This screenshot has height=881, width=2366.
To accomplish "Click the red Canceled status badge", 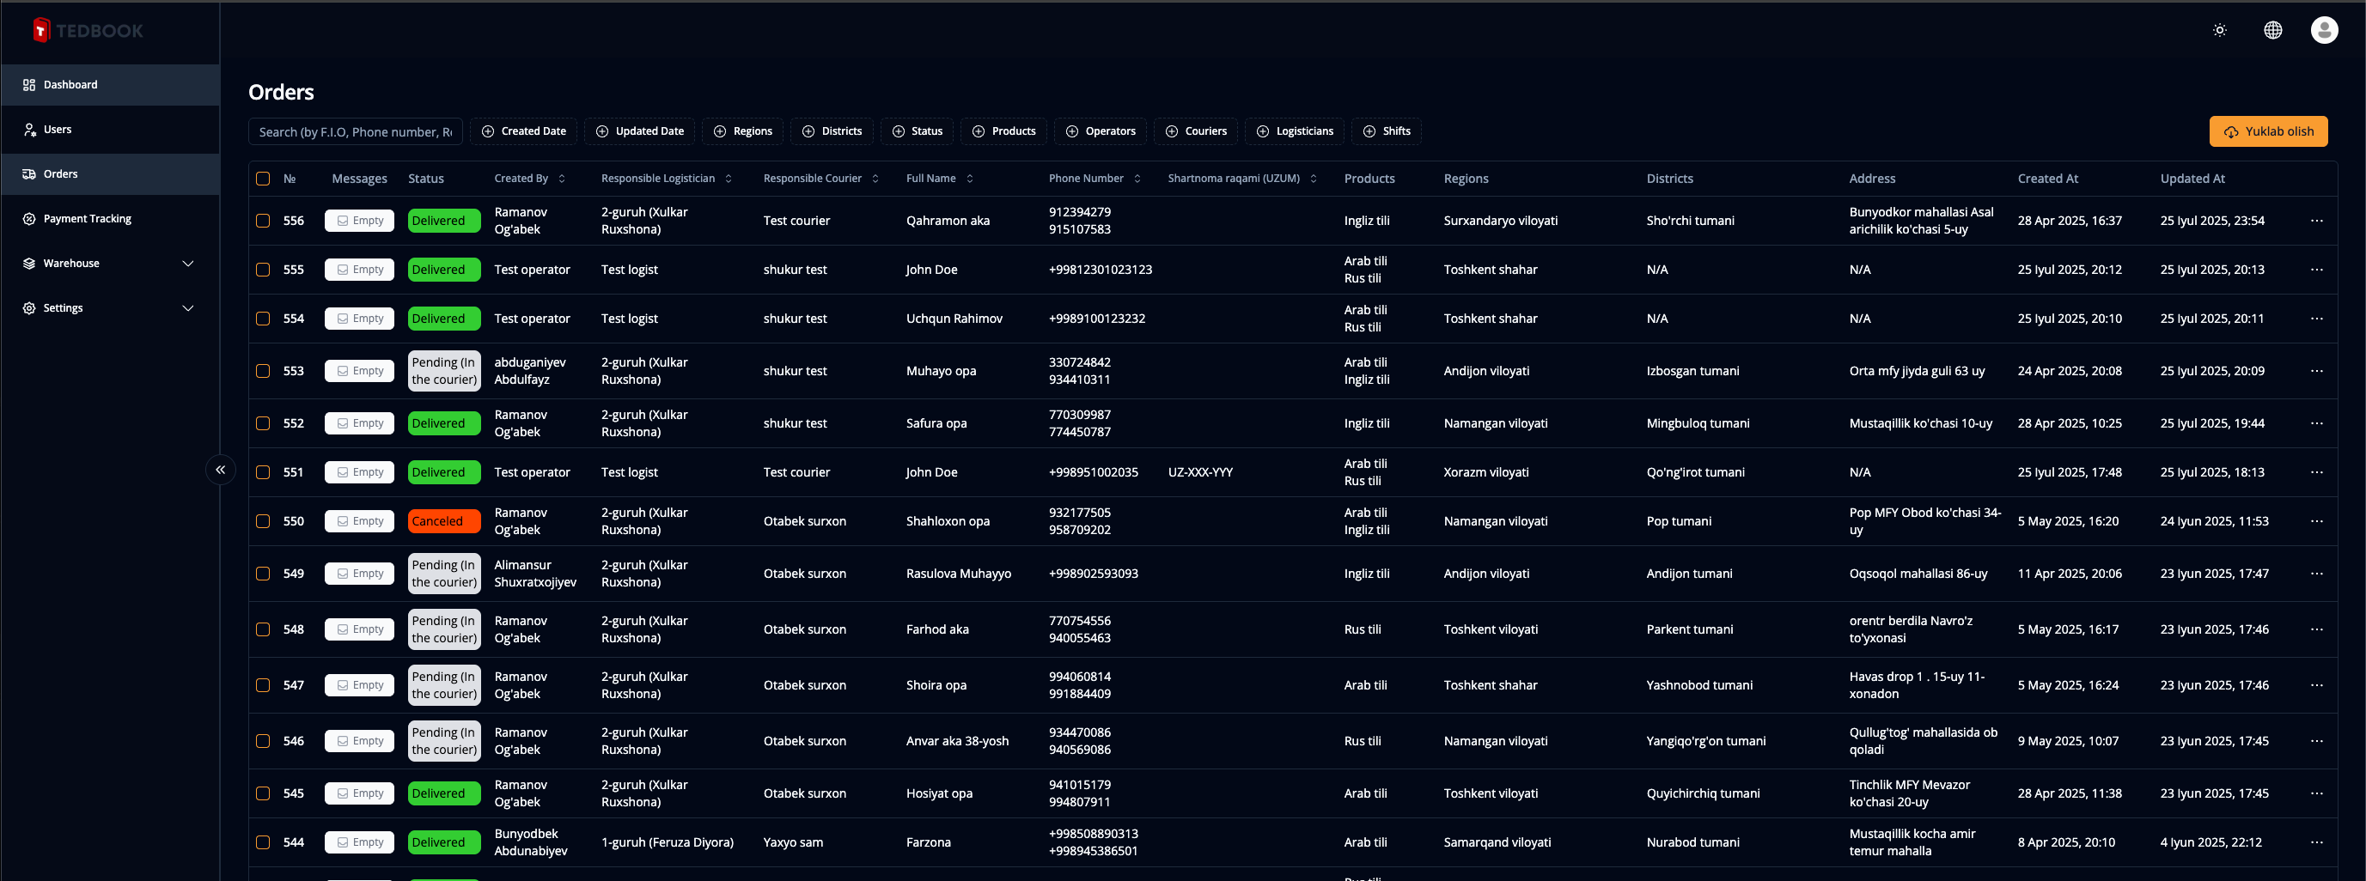I will pyautogui.click(x=443, y=521).
